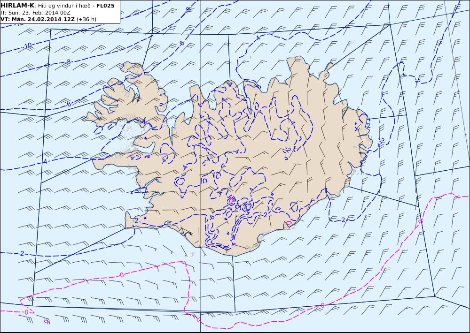Select the '(+36 h)' forecast offset text

point(86,19)
